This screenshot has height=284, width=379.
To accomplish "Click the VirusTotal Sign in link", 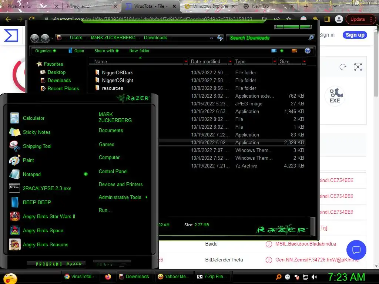I will 327,35.
